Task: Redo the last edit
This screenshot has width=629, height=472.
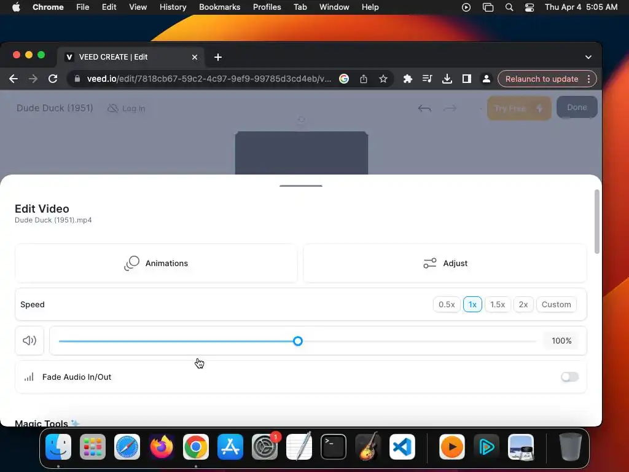Action: 450,108
